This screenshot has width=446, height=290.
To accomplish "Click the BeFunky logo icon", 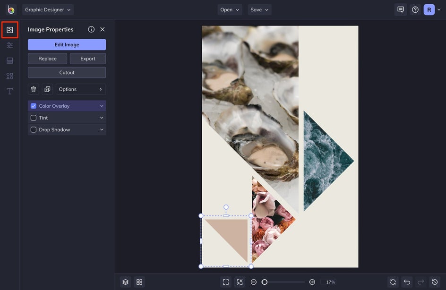I will click(x=11, y=9).
